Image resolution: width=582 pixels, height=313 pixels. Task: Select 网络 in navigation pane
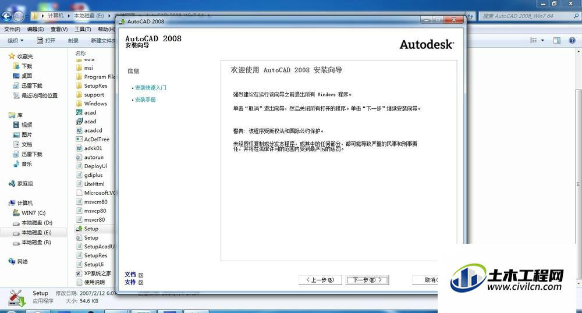[18, 262]
